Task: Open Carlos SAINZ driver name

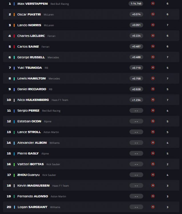Action: (x=28, y=47)
